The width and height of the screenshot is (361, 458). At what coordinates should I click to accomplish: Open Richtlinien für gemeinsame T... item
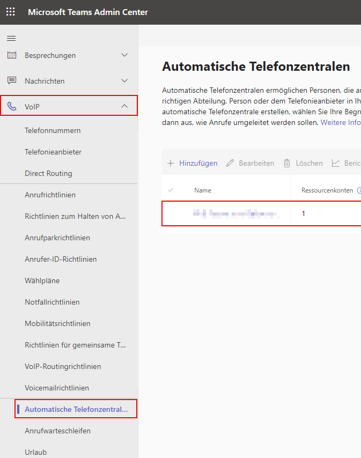coord(75,345)
